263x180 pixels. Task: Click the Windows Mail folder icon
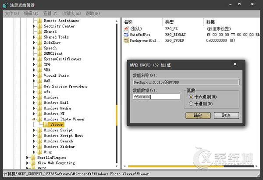(x=39, y=103)
